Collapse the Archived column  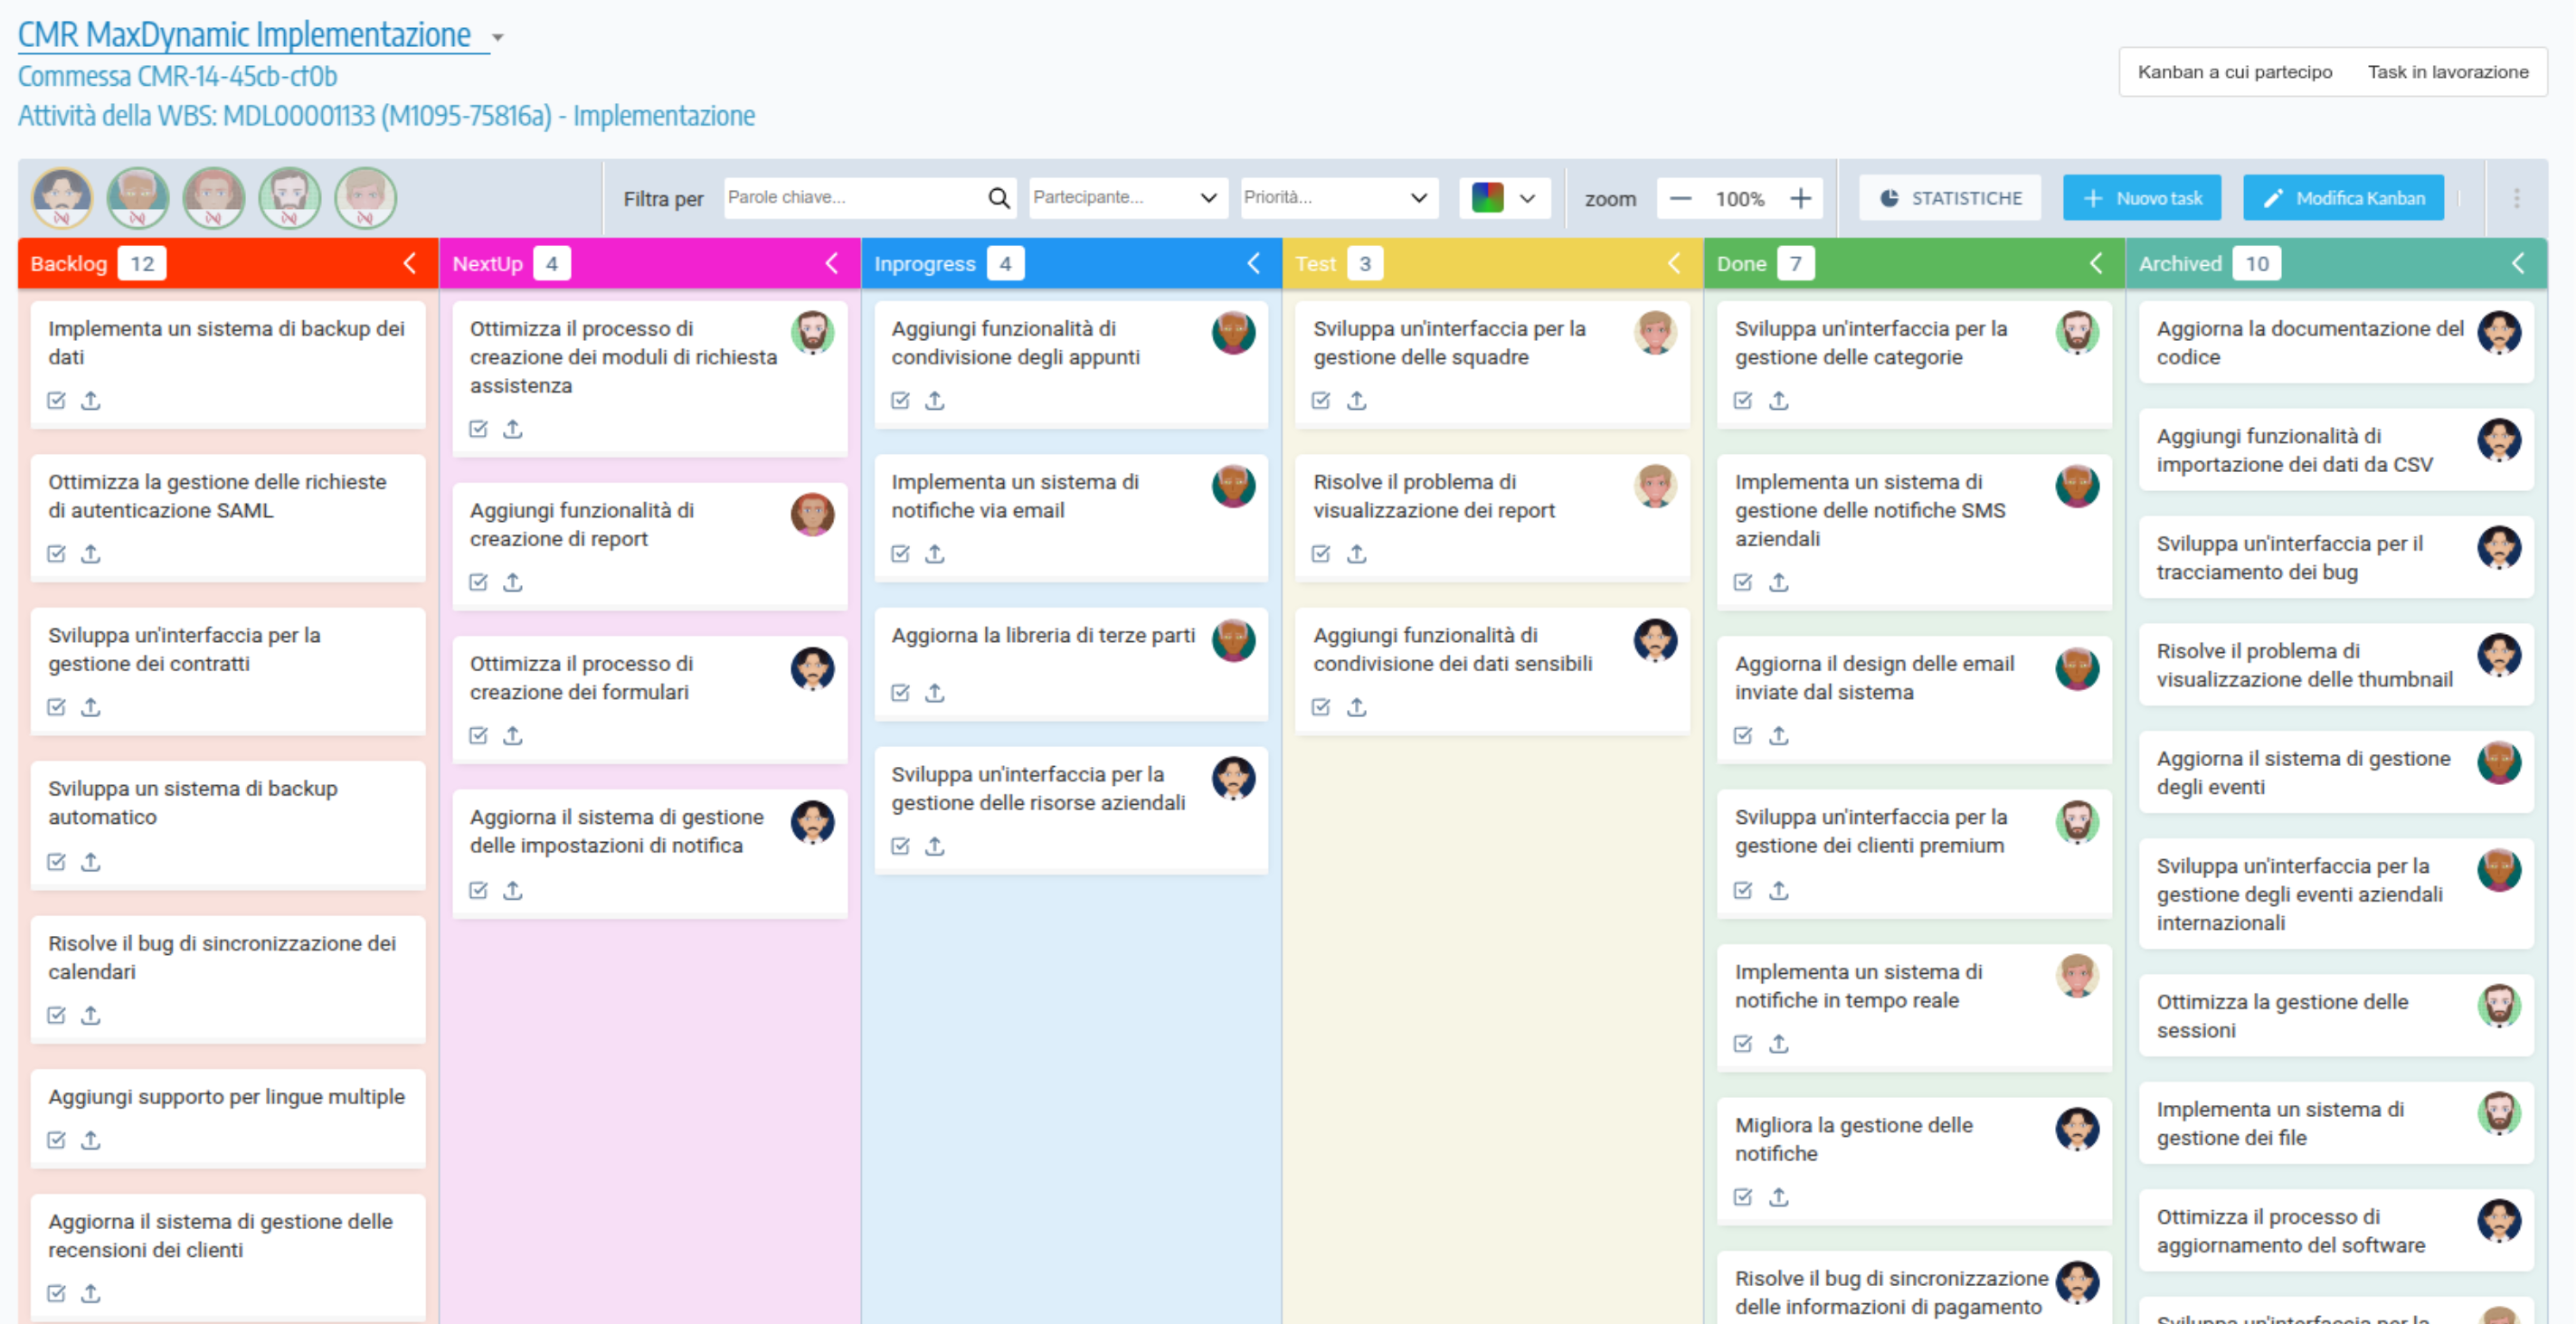coord(2518,263)
